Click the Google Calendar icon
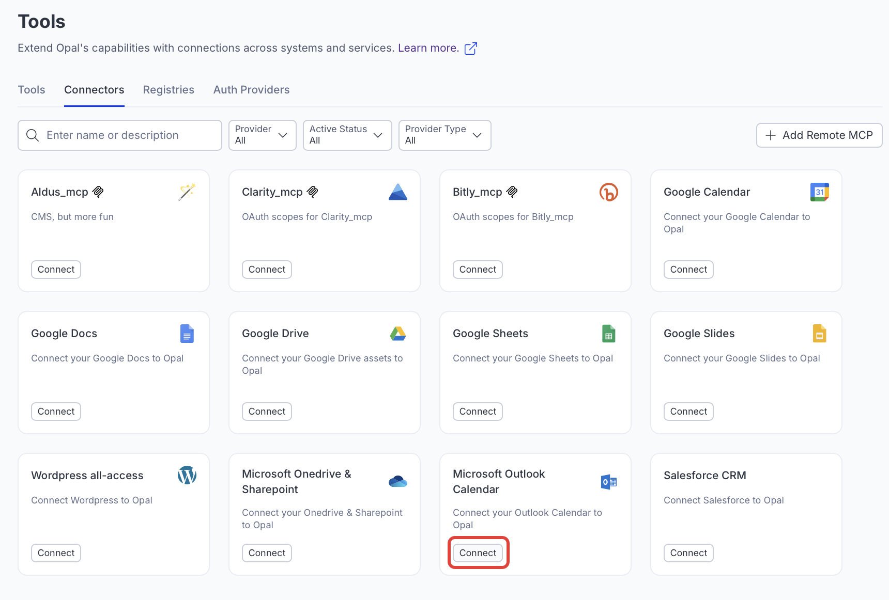 pyautogui.click(x=819, y=192)
